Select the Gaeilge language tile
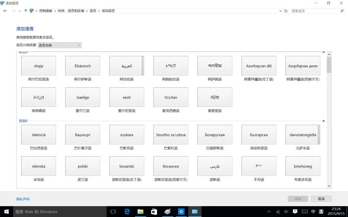This screenshot has width=348, height=217. (x=83, y=97)
